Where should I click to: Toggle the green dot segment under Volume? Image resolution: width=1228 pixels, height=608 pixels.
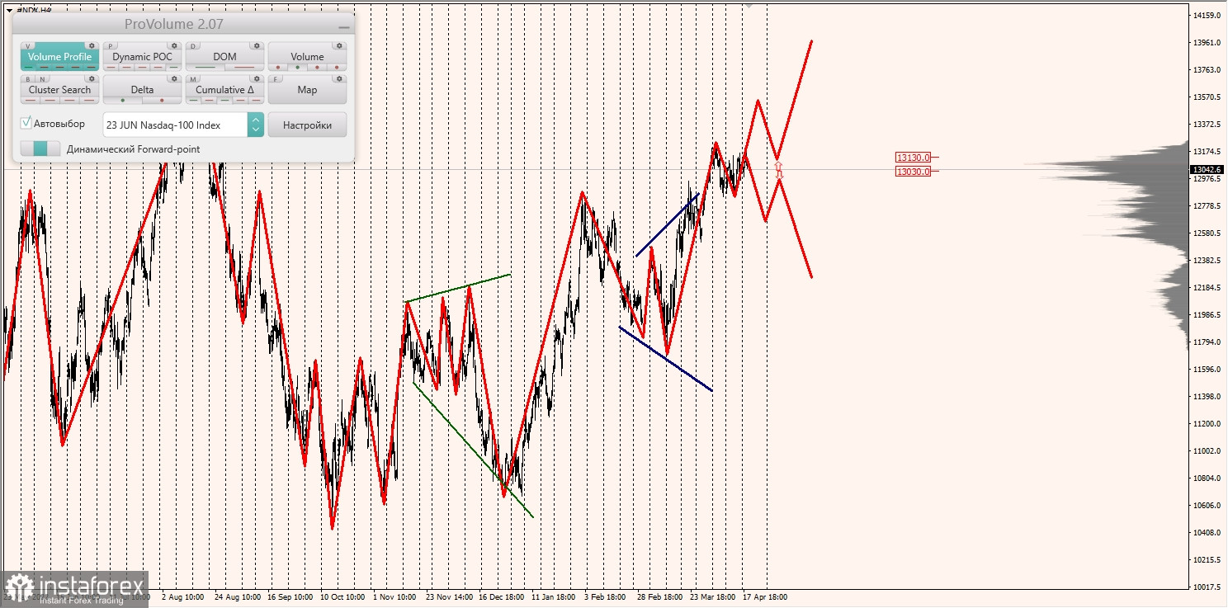coord(298,67)
